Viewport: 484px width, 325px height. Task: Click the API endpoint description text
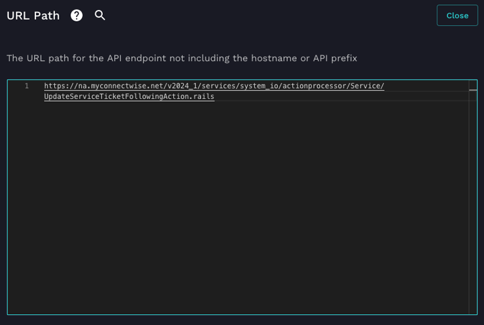click(x=181, y=58)
